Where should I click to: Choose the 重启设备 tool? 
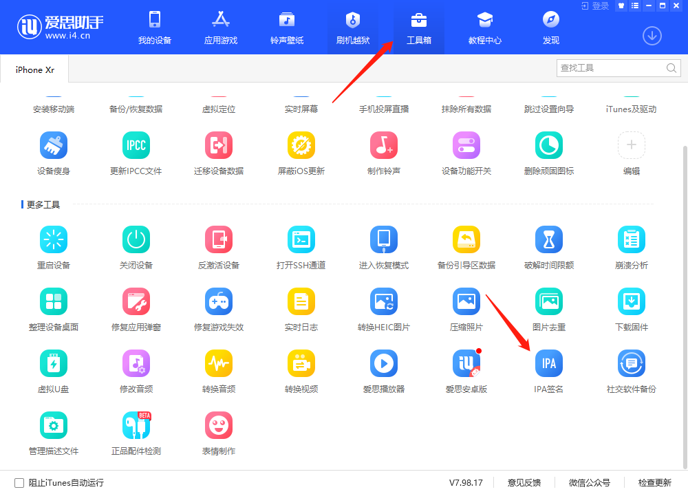coord(54,239)
